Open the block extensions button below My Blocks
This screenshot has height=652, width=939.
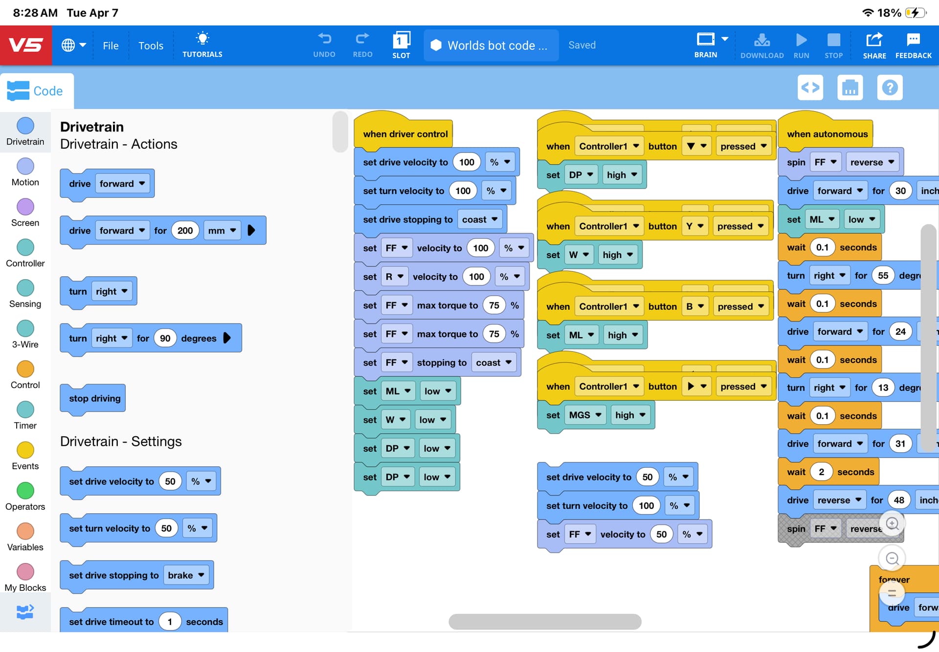[25, 611]
